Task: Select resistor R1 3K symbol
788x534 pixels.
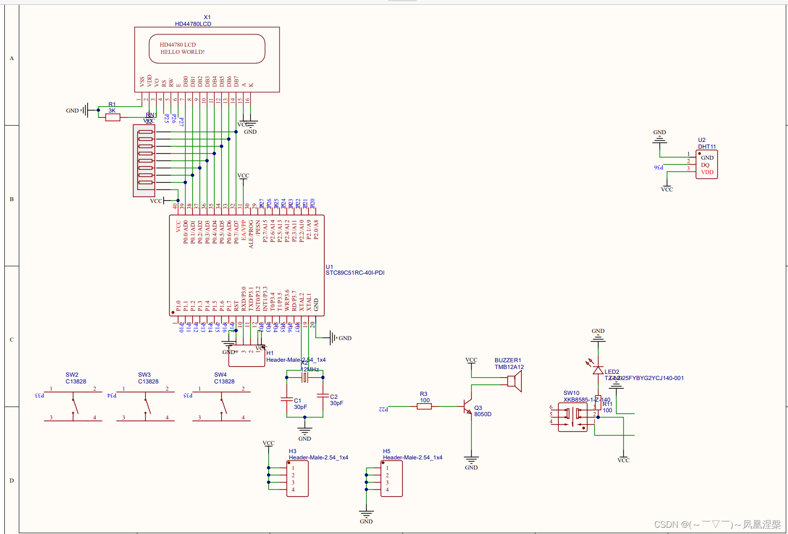Action: pos(113,117)
